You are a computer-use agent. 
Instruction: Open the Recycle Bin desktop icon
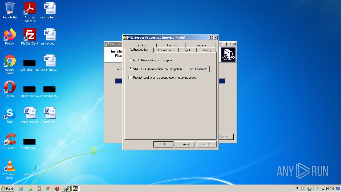pos(10,11)
